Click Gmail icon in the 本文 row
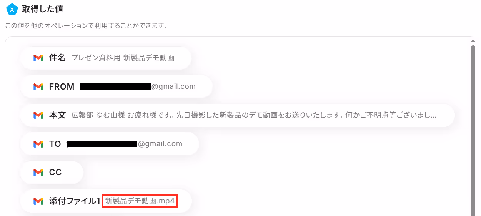 click(38, 115)
